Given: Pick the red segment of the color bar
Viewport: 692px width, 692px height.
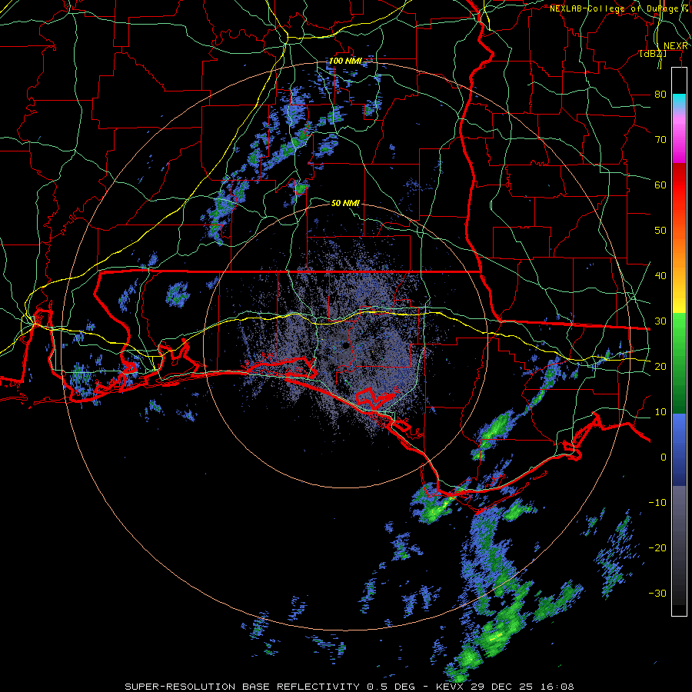Looking at the screenshot, I should (679, 185).
